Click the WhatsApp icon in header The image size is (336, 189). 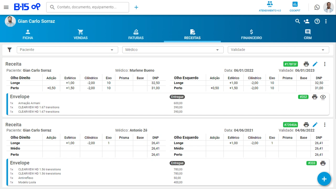(x=317, y=7)
